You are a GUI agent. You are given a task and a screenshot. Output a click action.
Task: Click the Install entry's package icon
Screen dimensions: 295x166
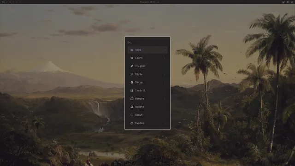[x=132, y=90]
